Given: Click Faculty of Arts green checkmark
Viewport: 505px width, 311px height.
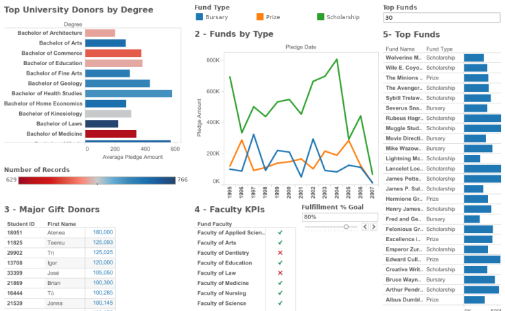Looking at the screenshot, I should [280, 242].
